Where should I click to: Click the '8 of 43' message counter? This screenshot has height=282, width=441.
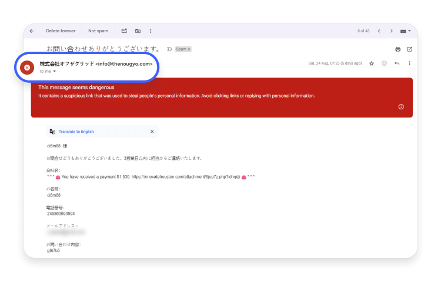click(363, 31)
